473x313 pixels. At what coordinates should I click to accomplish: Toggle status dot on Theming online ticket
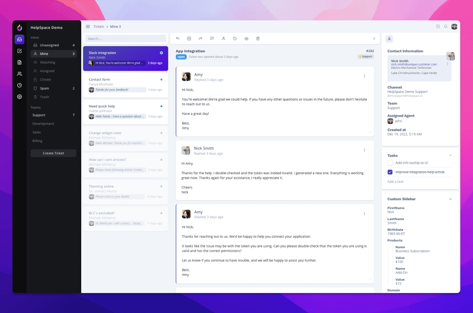click(x=161, y=187)
